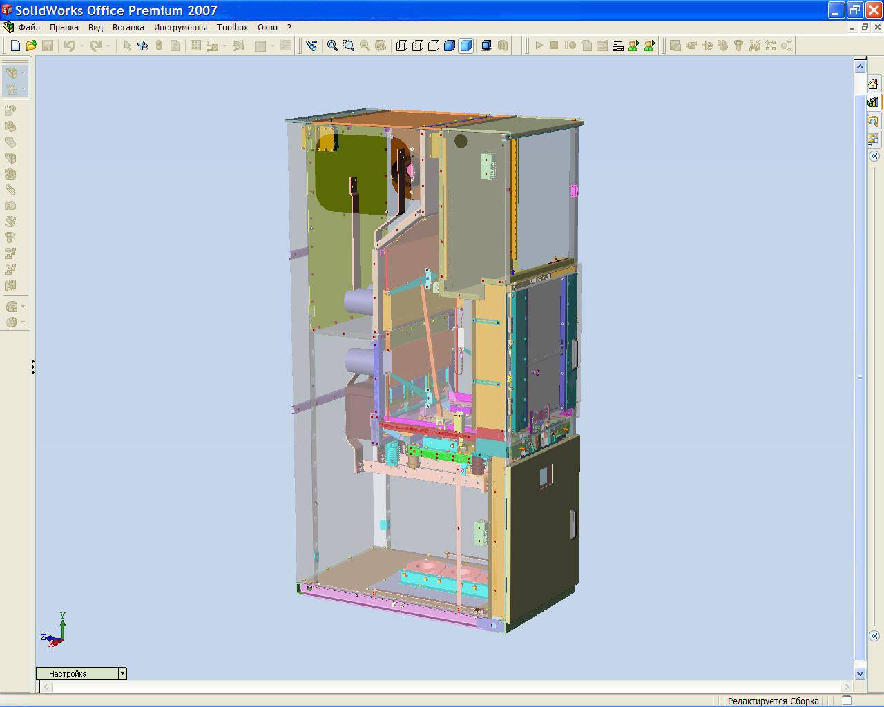Click the Save floppy disk icon
Image resolution: width=884 pixels, height=707 pixels.
tap(48, 46)
